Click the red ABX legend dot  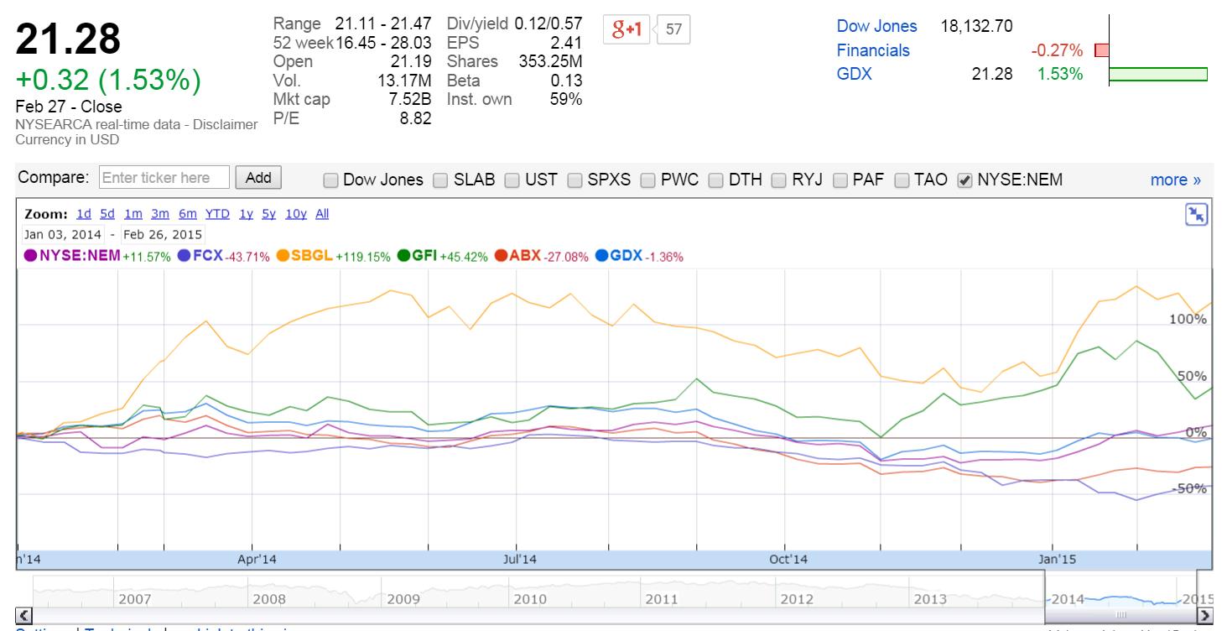point(501,256)
